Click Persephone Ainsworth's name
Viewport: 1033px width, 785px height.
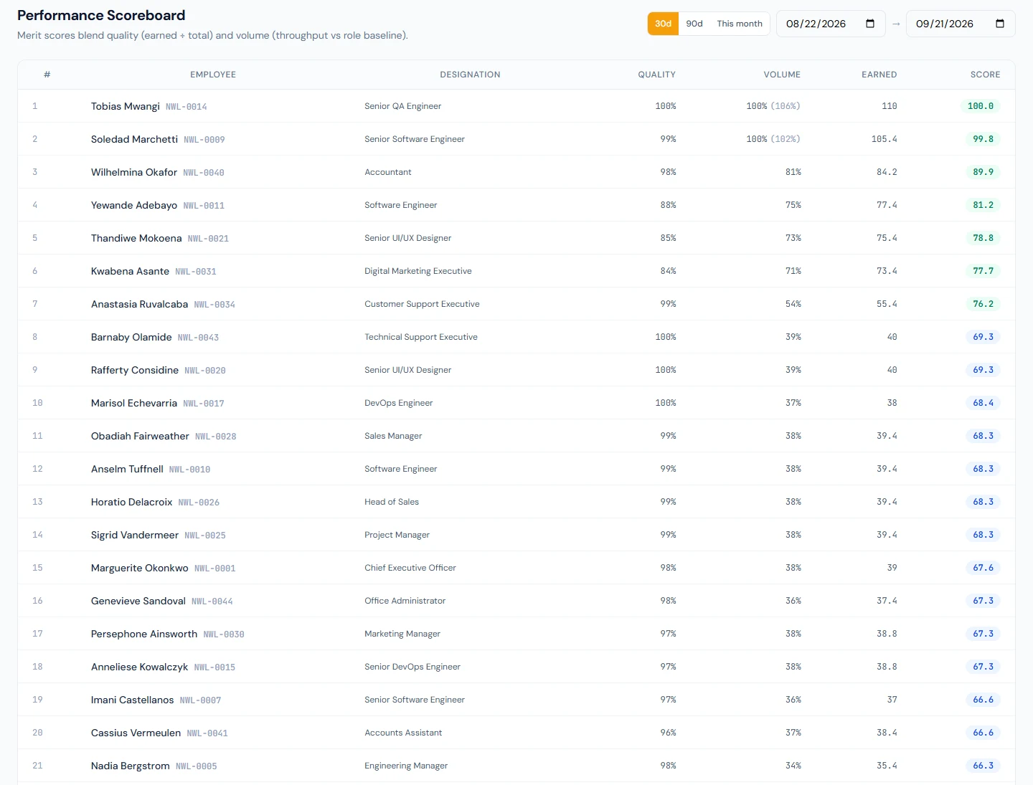click(144, 634)
